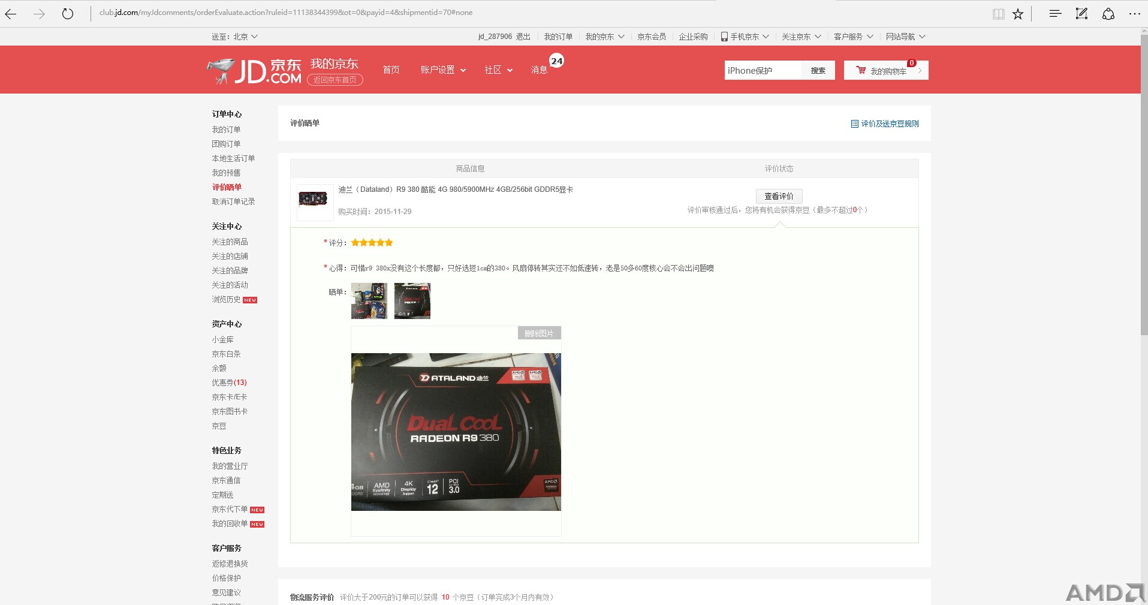The image size is (1148, 605).
Task: Click the browser address bar URL
Action: pyautogui.click(x=286, y=13)
